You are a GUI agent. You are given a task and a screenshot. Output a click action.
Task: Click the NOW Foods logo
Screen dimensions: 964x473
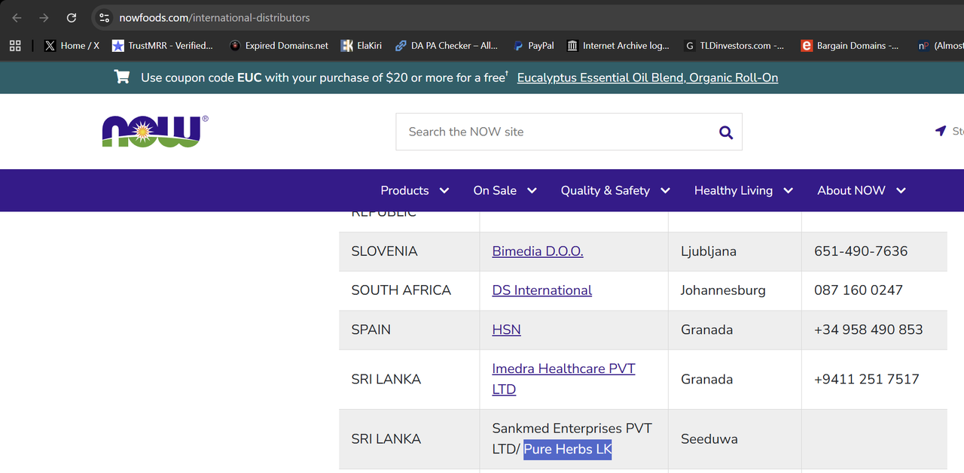[x=155, y=131]
